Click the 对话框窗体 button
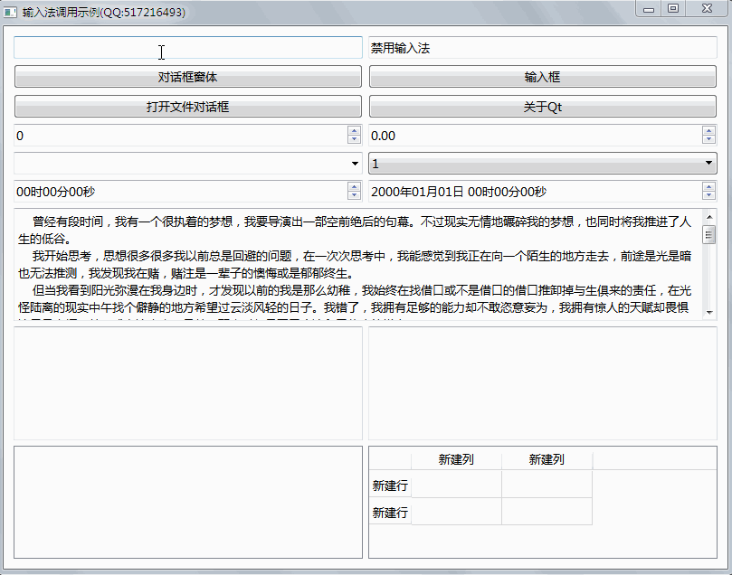The width and height of the screenshot is (732, 575). (x=187, y=76)
